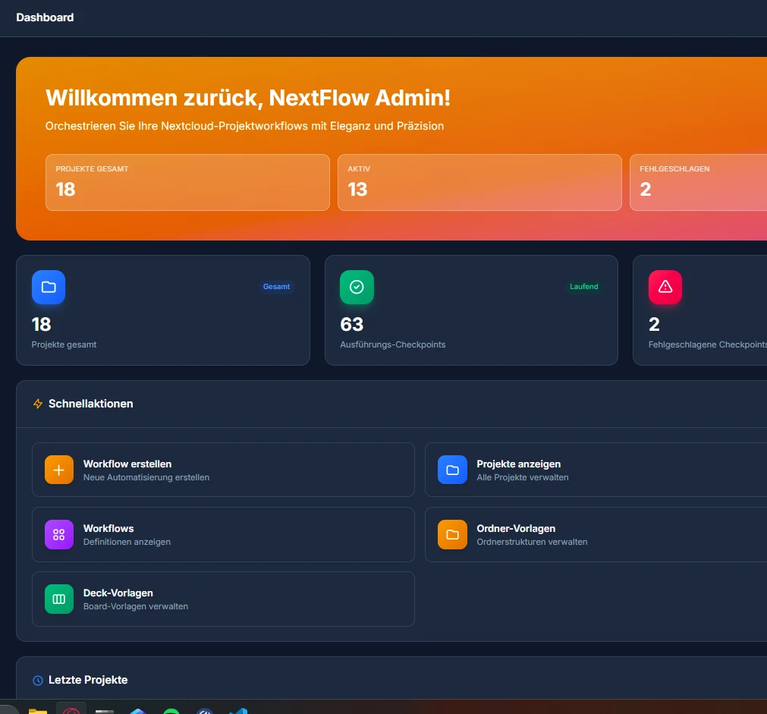Click the AKTIV stat tile showing 13

[479, 182]
